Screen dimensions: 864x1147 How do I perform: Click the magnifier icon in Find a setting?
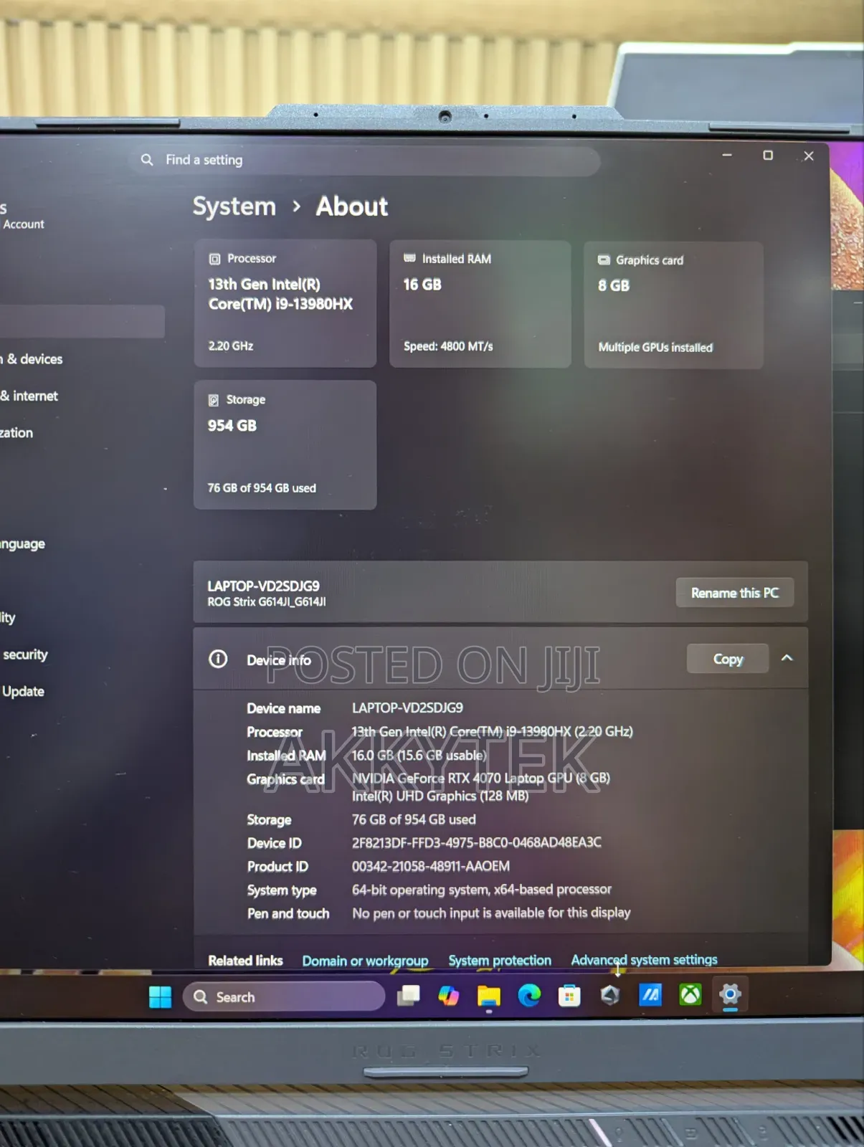[147, 159]
